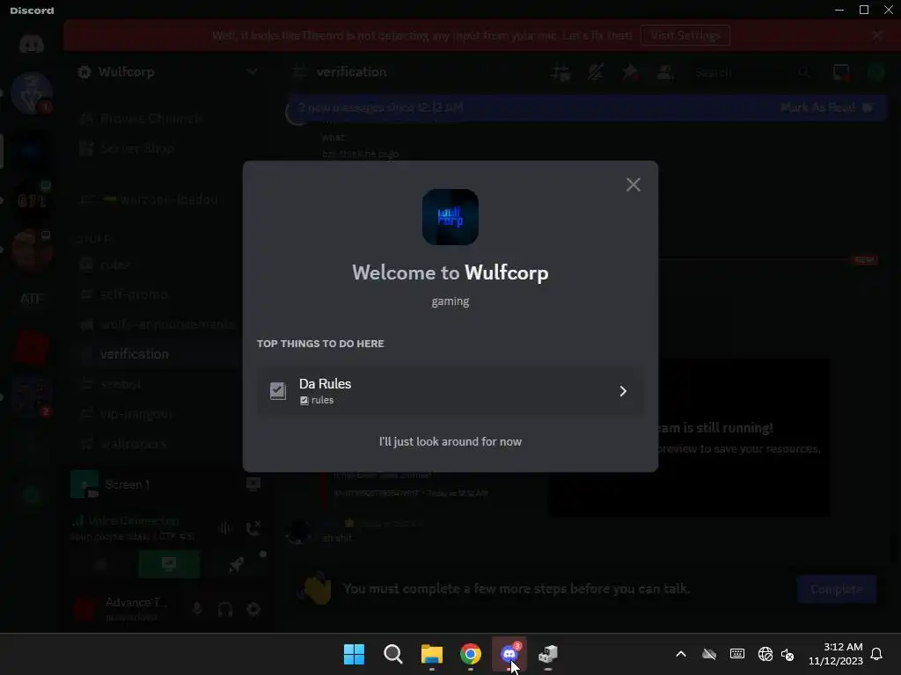Start an activity with the rocket icon
The width and height of the screenshot is (901, 675).
tap(236, 564)
